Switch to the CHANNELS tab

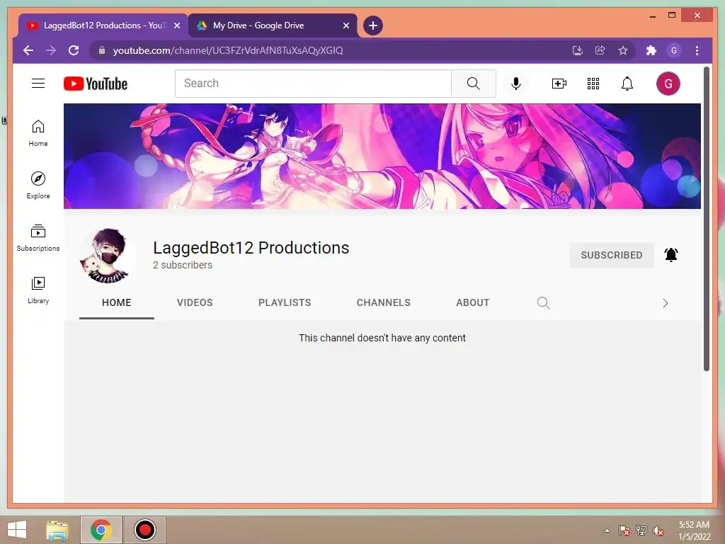click(383, 302)
